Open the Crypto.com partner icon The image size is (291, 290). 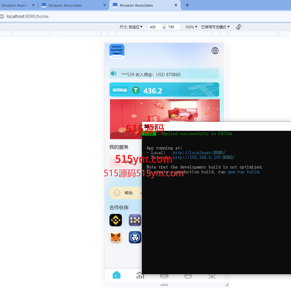click(135, 237)
